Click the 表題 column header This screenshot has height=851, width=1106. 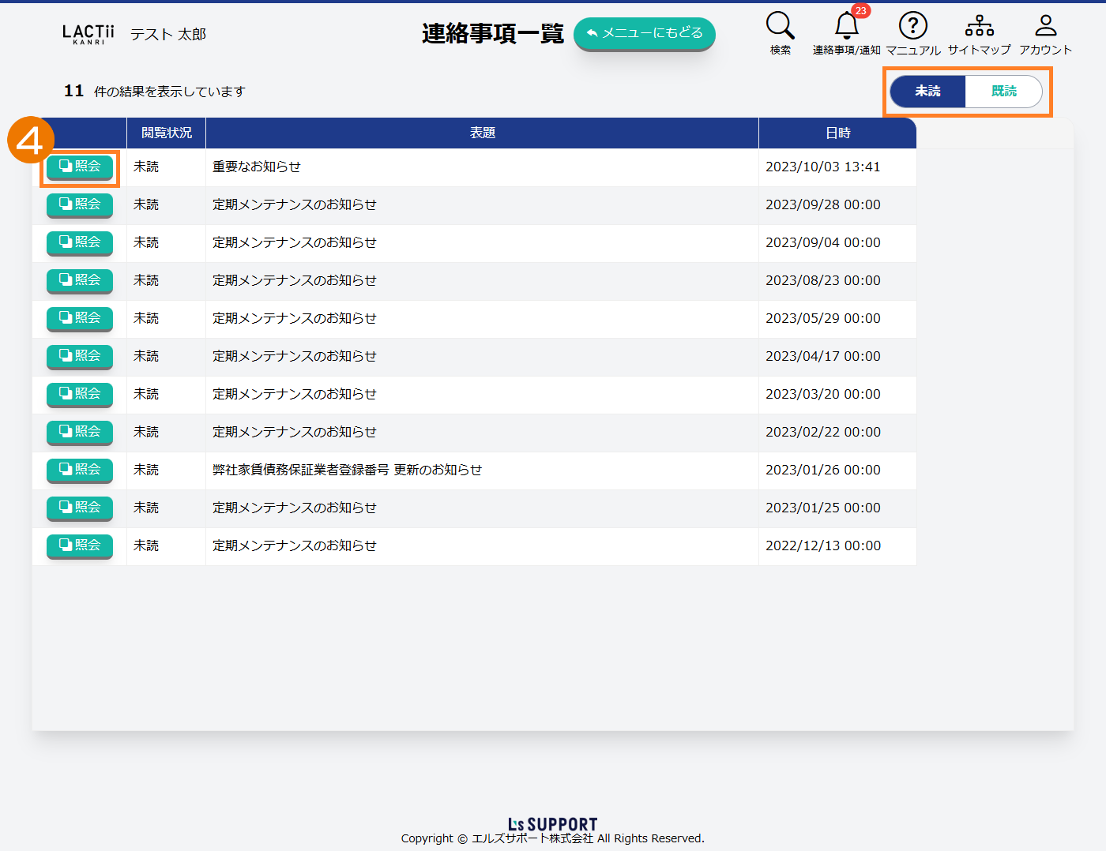[482, 133]
